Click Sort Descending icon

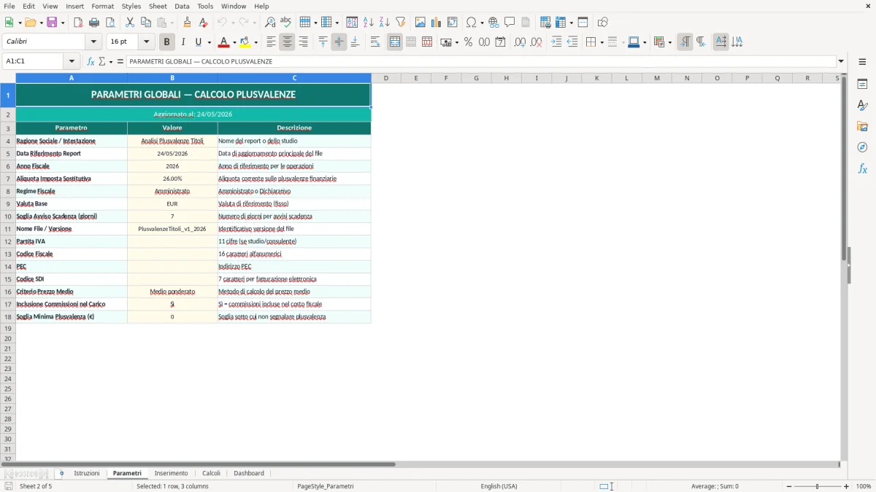click(x=385, y=23)
